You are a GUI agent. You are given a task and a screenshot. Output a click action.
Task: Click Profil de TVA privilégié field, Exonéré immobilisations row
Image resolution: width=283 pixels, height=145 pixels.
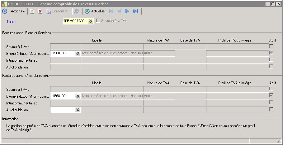pyautogui.click(x=237, y=96)
